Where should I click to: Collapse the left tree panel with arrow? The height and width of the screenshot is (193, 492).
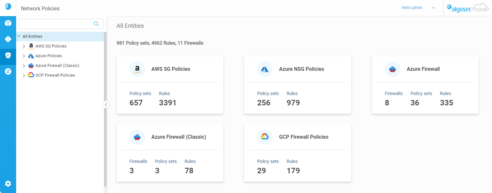click(x=106, y=104)
